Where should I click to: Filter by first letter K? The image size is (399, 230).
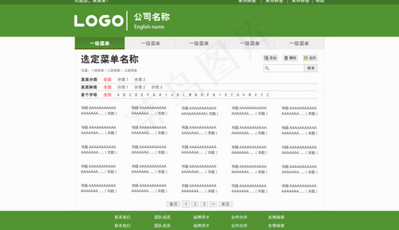pyautogui.click(x=178, y=95)
